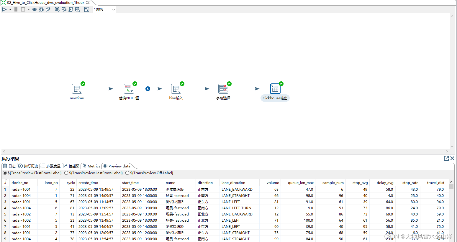Preview the transformation output
Viewport: 457px width, 242px height.
(x=35, y=9)
